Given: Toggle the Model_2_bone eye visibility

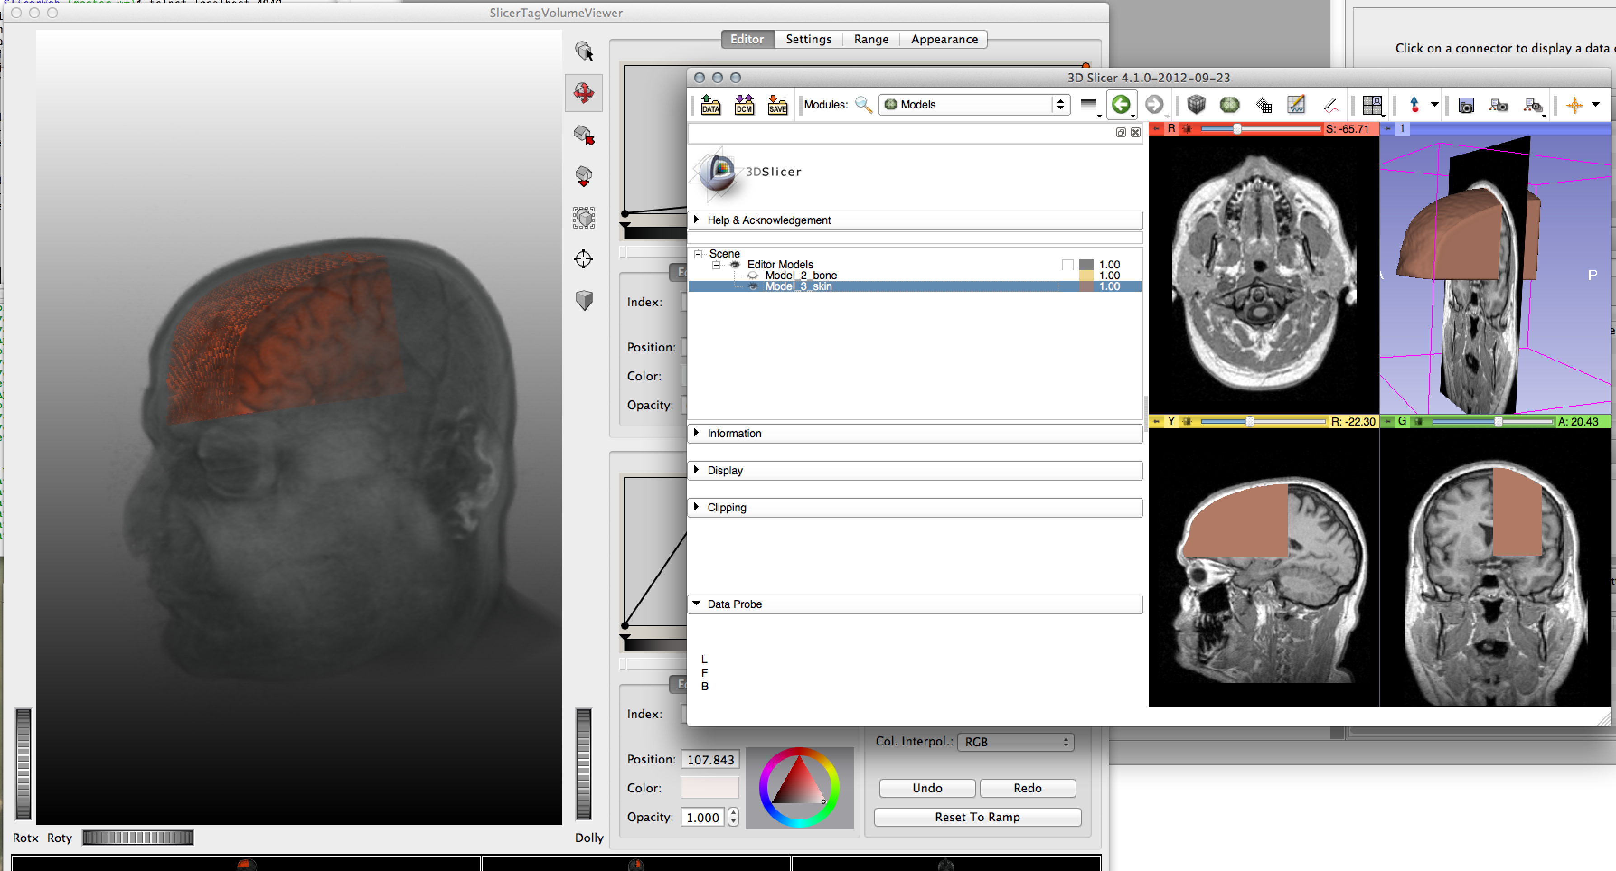Looking at the screenshot, I should [x=753, y=275].
